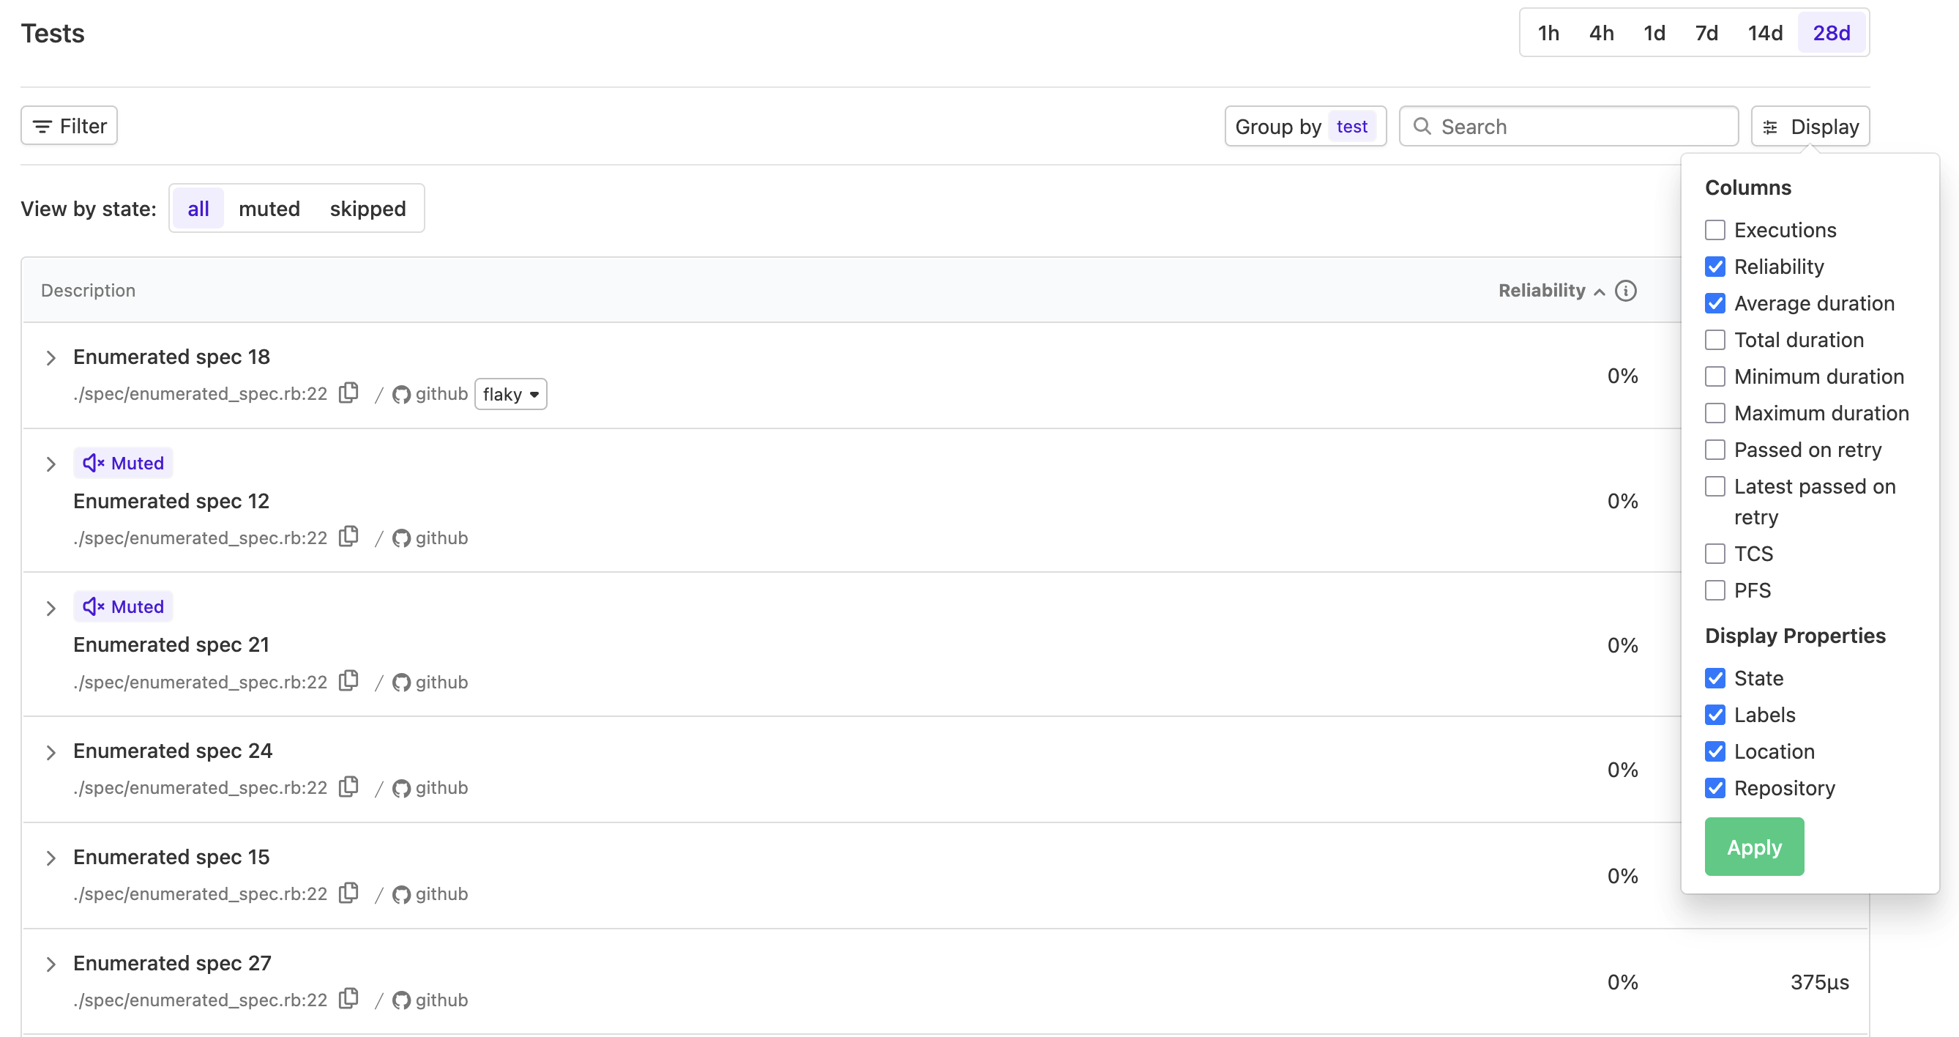The width and height of the screenshot is (1959, 1037).
Task: Apply the display column settings
Action: tap(1754, 847)
